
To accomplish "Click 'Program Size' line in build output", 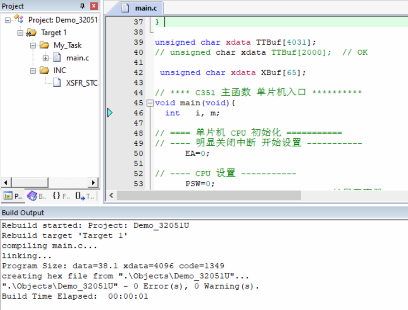I will 113,266.
